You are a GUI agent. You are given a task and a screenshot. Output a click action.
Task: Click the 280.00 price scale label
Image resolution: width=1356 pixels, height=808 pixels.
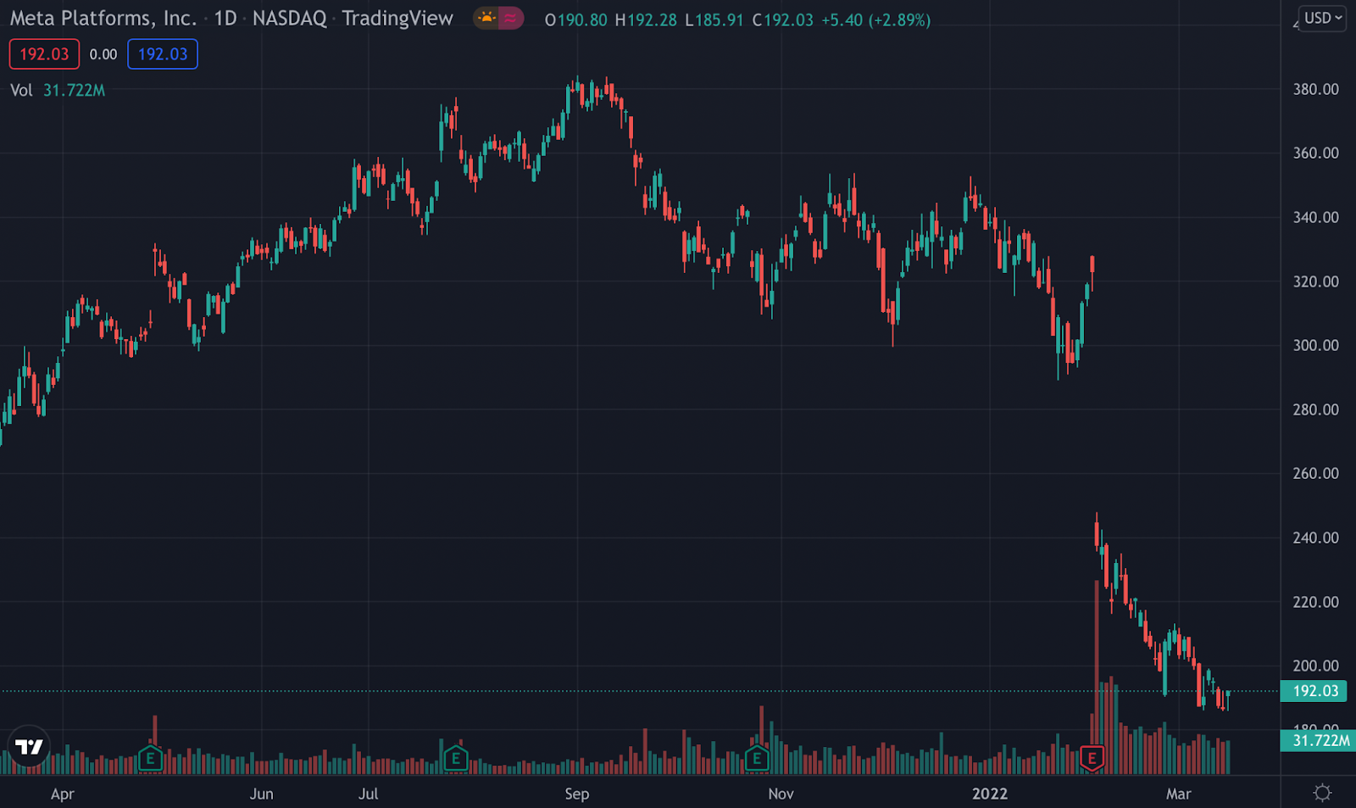click(x=1316, y=410)
